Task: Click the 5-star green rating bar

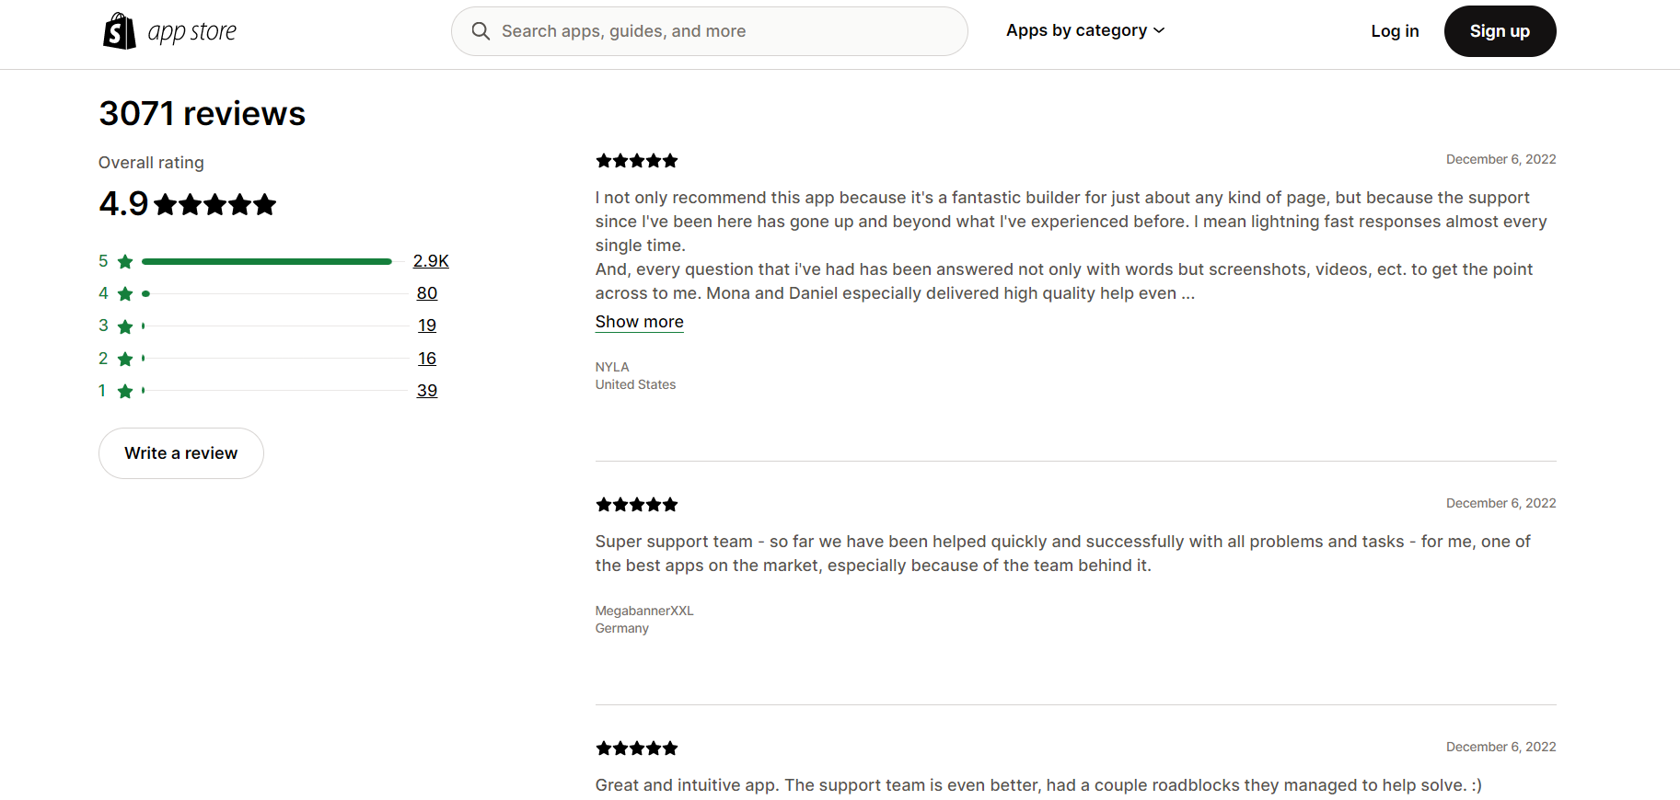Action: [x=267, y=262]
